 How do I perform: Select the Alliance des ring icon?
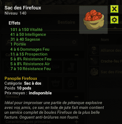click(x=94, y=50)
